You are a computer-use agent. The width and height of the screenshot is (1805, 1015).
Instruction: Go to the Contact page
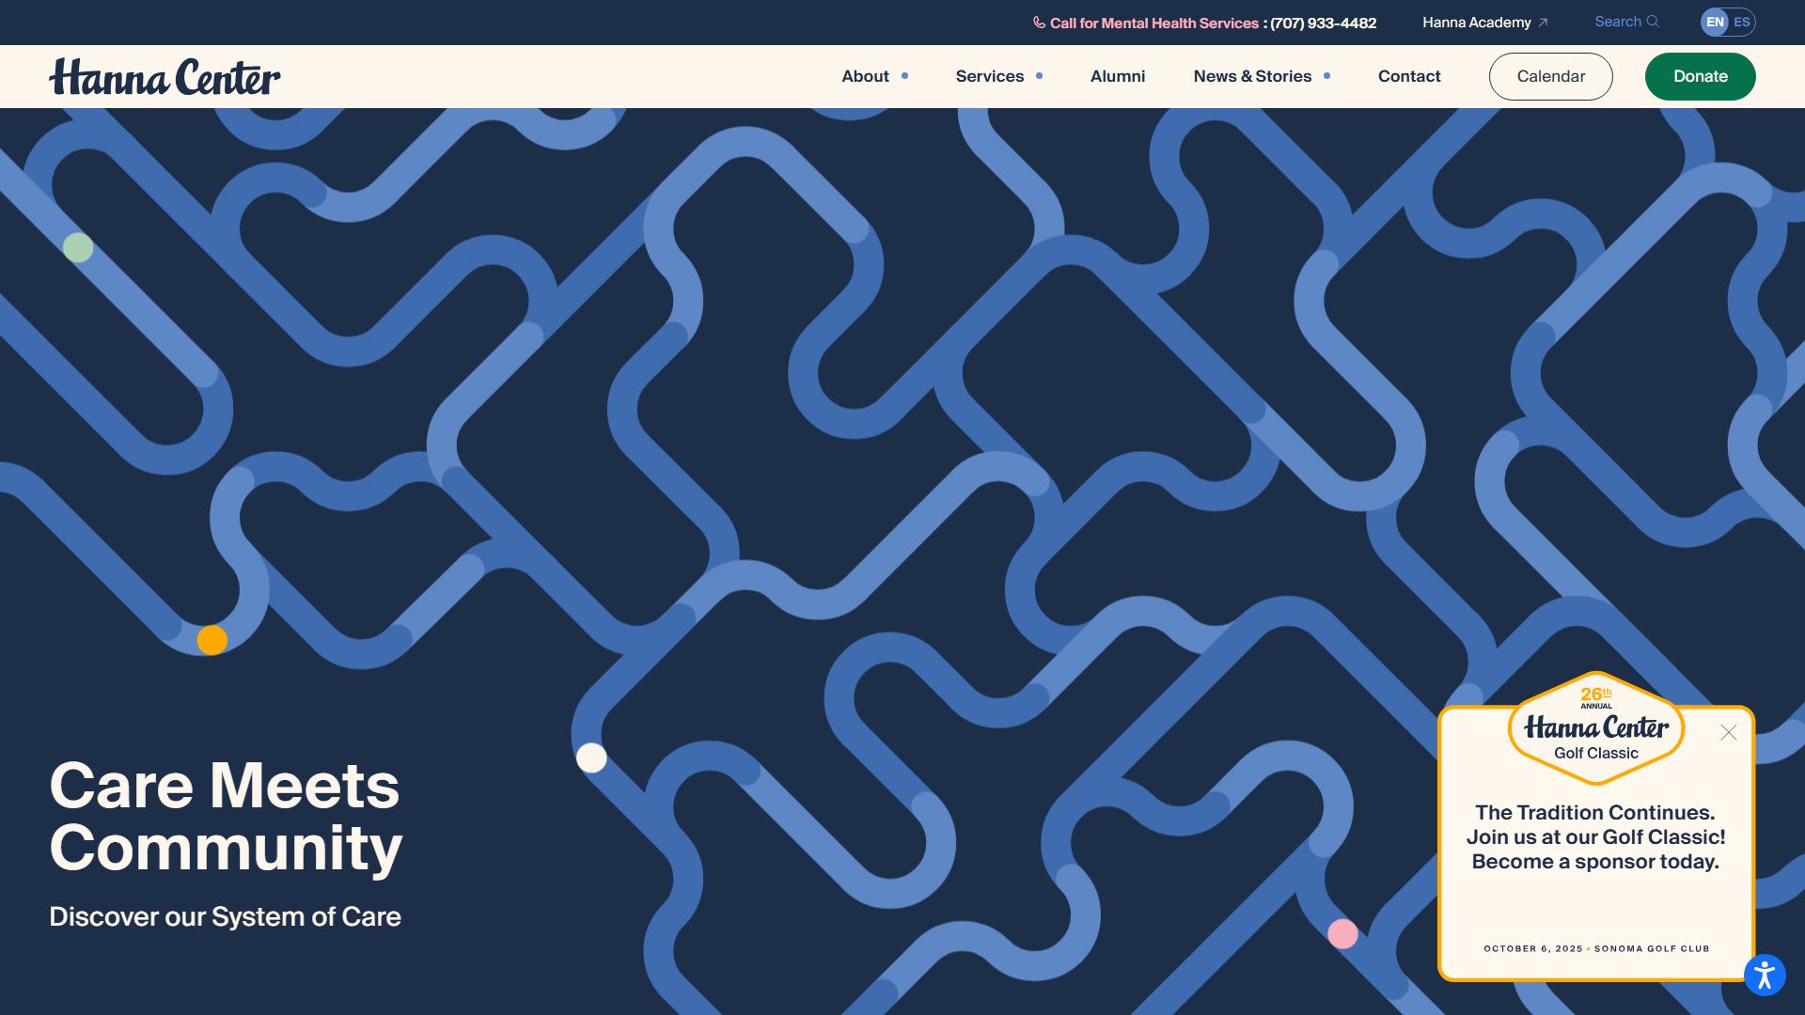[1408, 76]
